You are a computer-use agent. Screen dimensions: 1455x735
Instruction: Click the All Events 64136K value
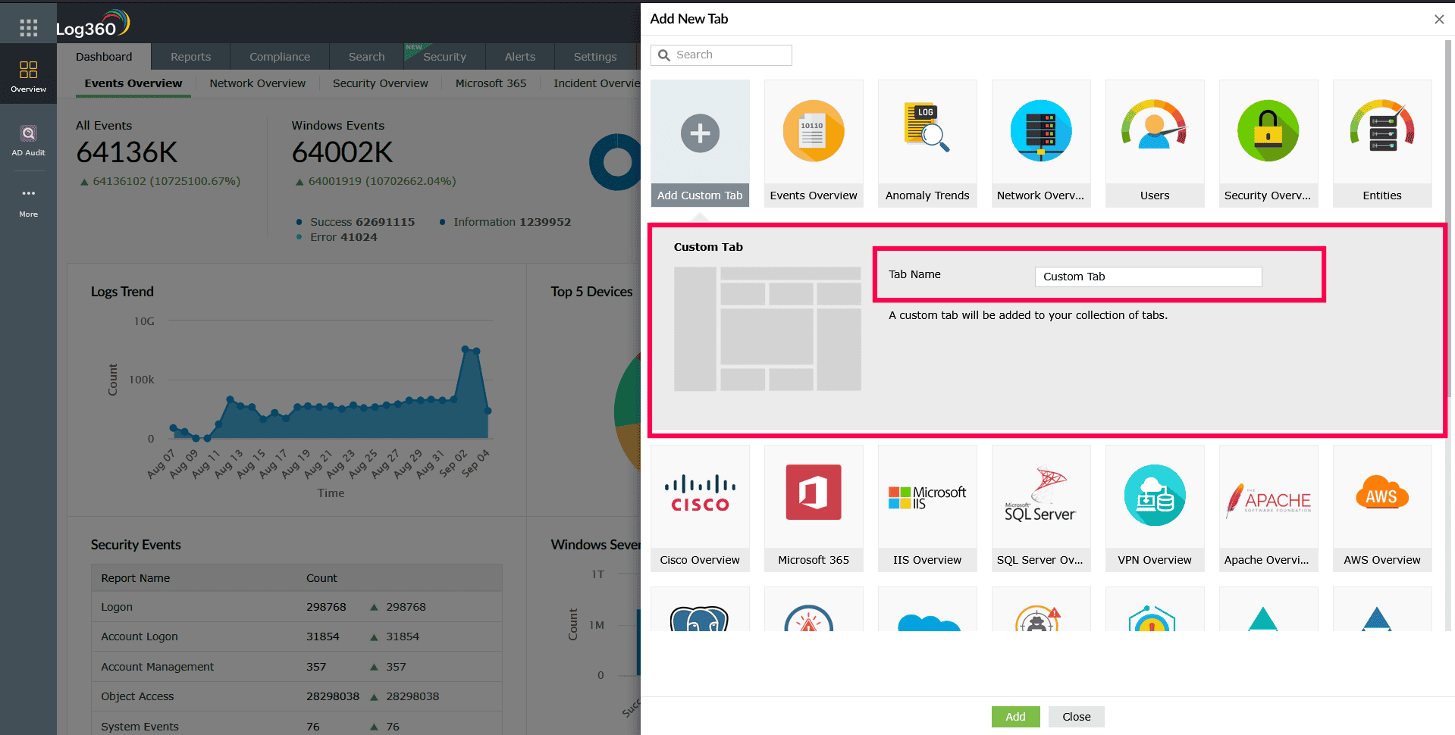127,153
